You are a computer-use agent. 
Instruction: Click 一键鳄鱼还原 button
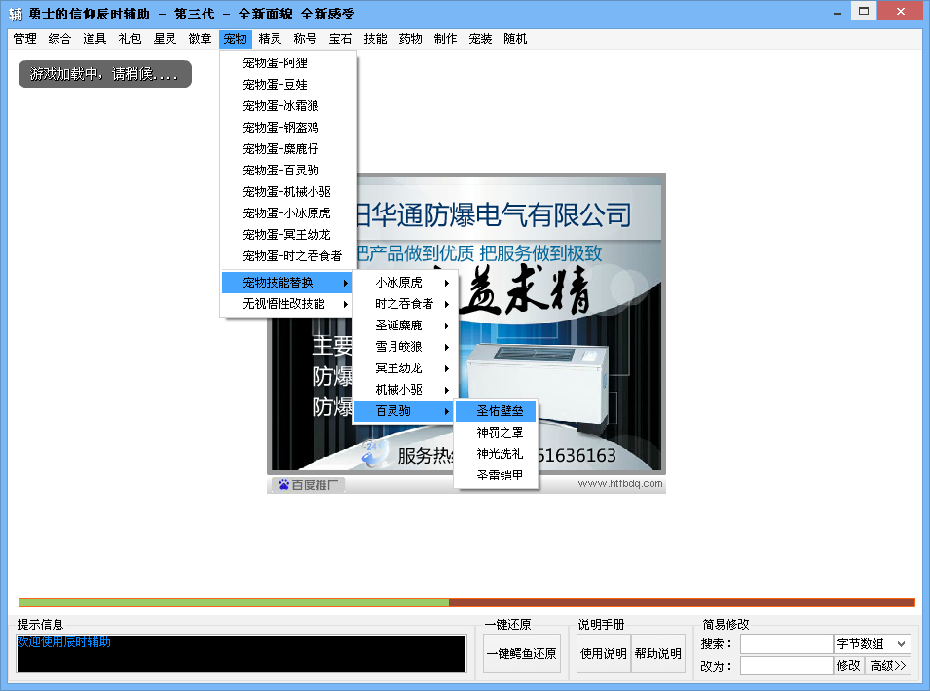point(521,654)
